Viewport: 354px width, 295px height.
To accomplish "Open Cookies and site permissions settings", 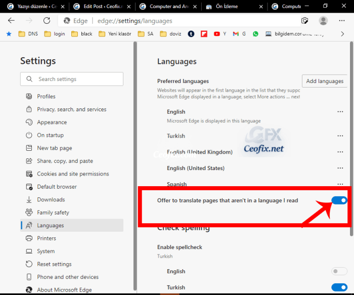I will pos(72,174).
